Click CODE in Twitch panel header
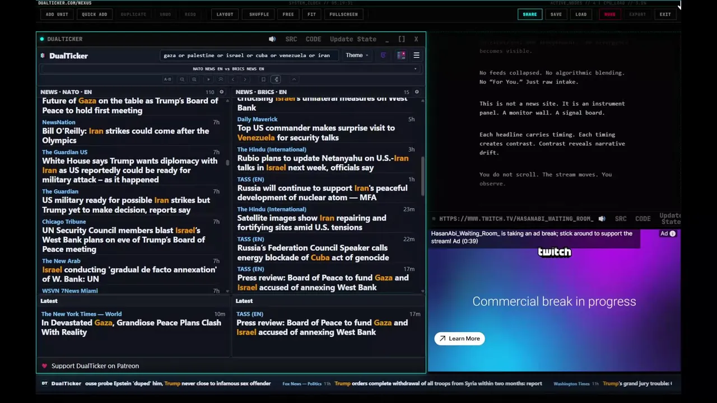 (643, 219)
